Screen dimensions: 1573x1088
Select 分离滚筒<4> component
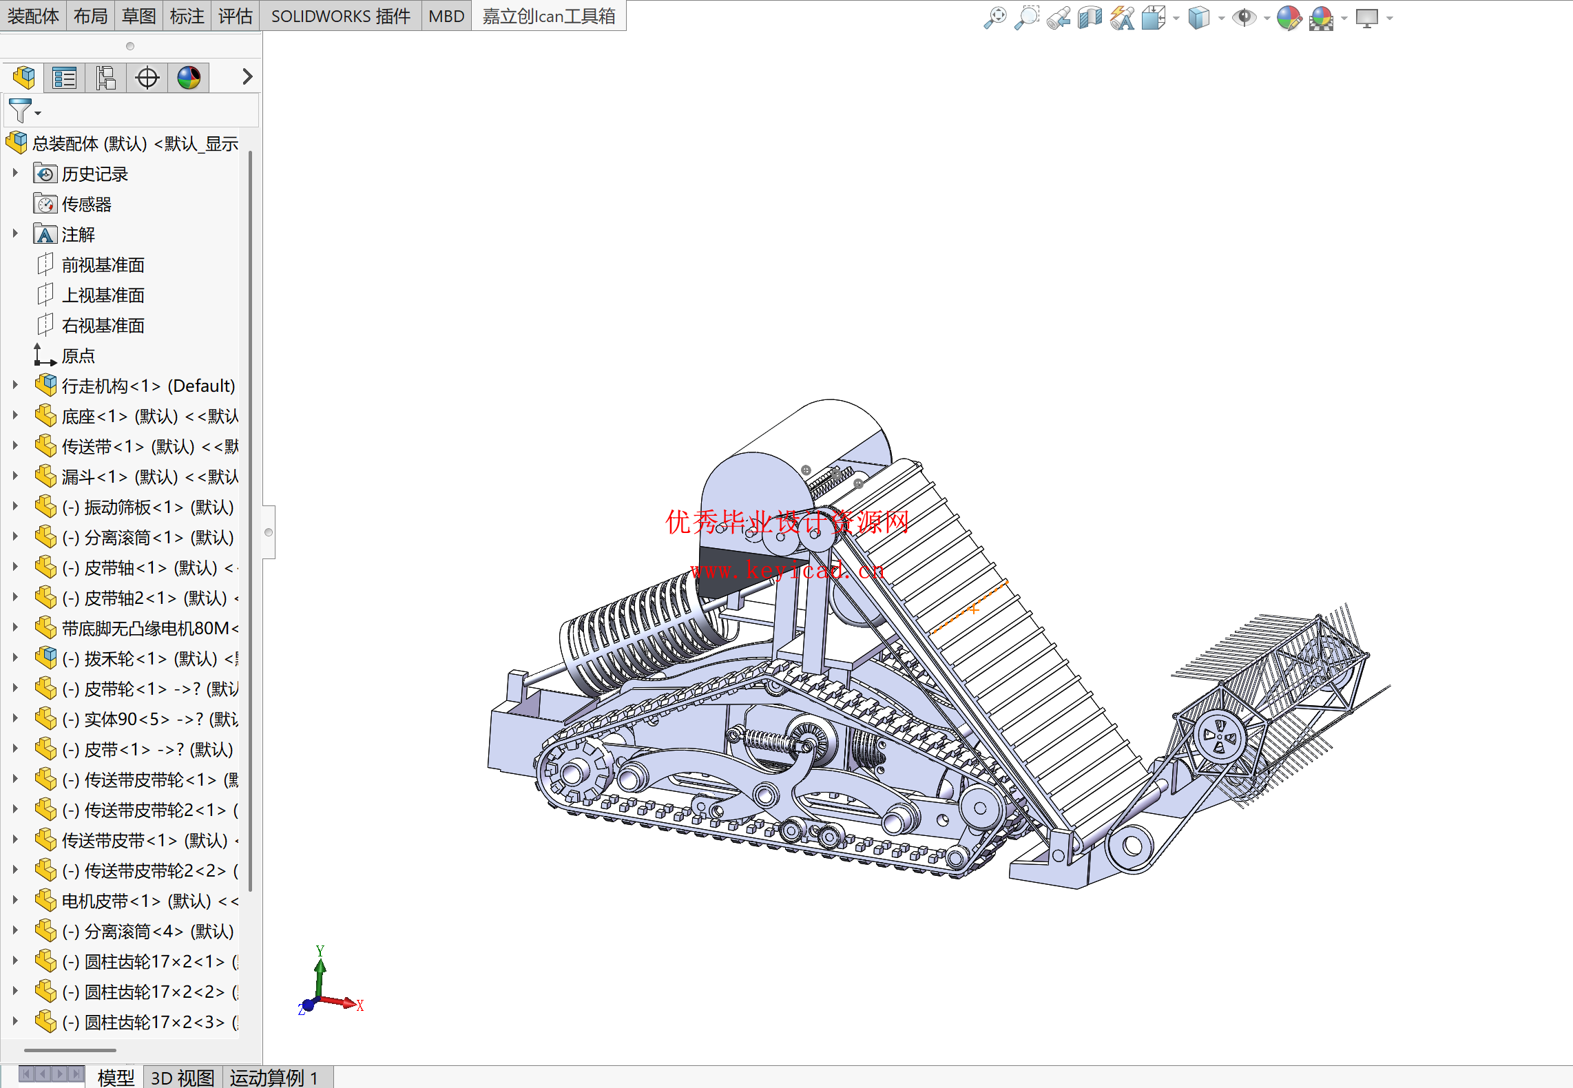pos(134,932)
